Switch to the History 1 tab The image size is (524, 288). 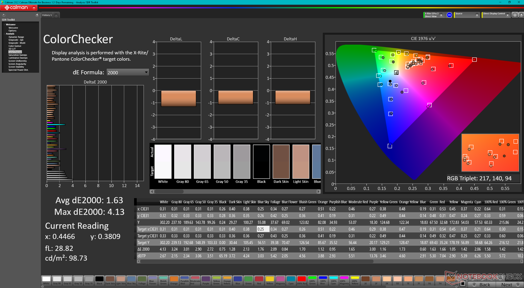[x=47, y=15]
